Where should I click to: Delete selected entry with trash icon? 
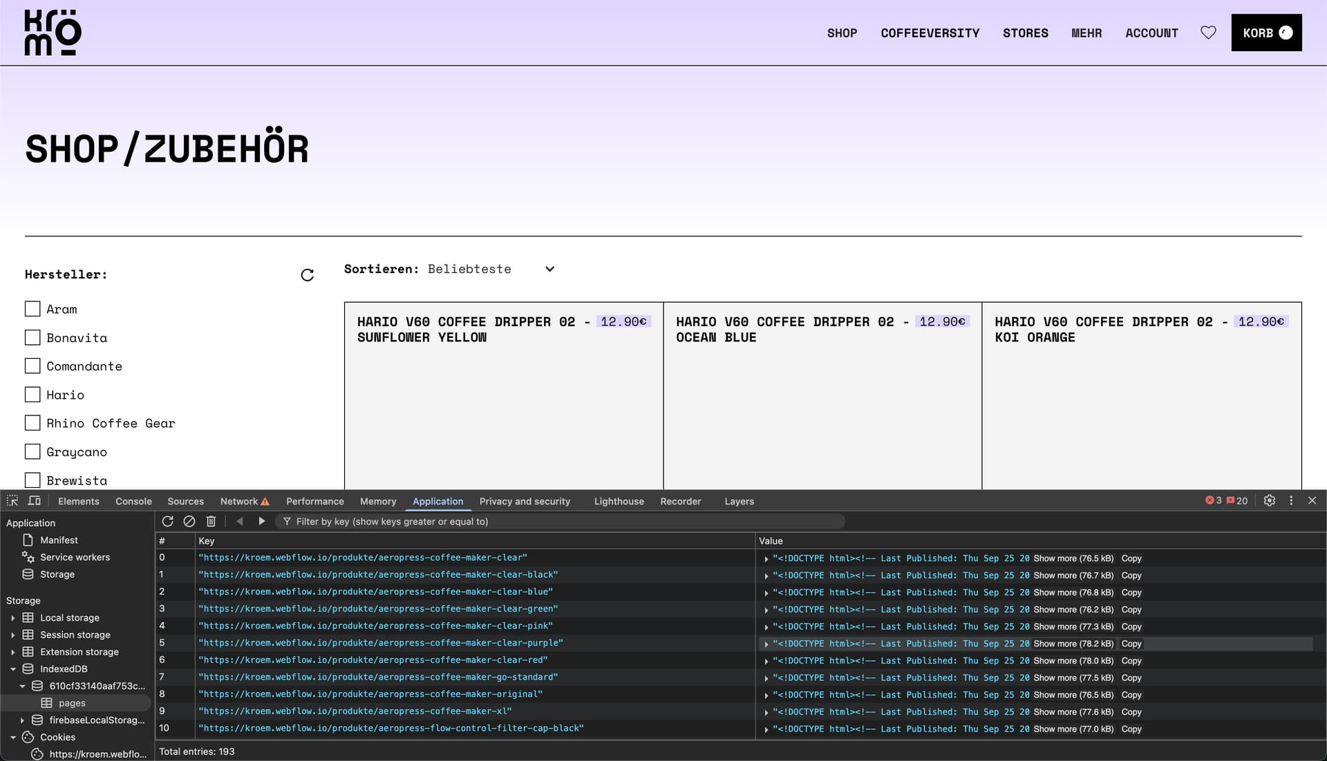click(211, 521)
